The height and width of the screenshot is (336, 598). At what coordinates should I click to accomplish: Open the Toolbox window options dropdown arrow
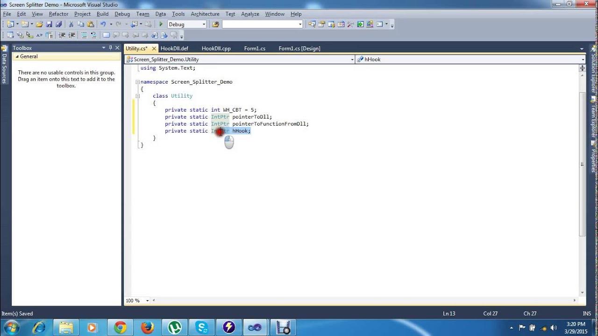104,48
